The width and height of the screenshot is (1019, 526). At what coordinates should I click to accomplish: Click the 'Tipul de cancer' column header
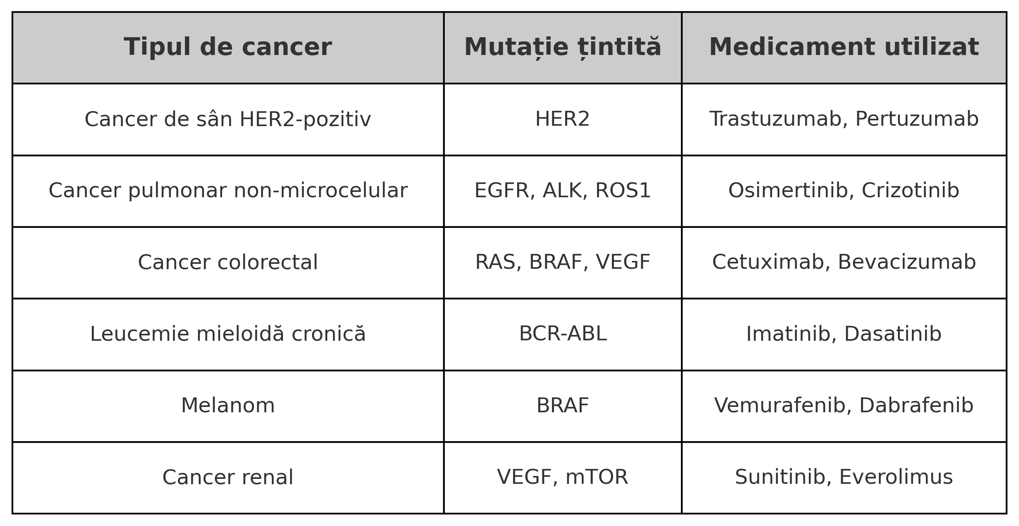[228, 47]
